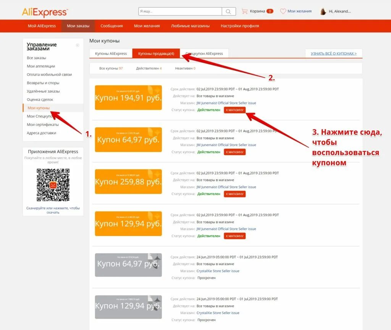This screenshot has height=330, width=391.
Task: Open Мои желания in red navigation bar
Action: [147, 26]
